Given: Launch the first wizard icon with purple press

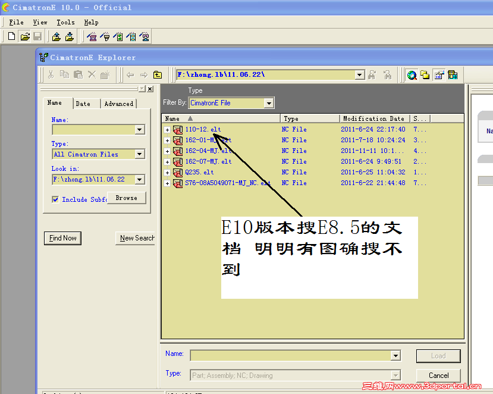Looking at the screenshot, I should (92, 37).
